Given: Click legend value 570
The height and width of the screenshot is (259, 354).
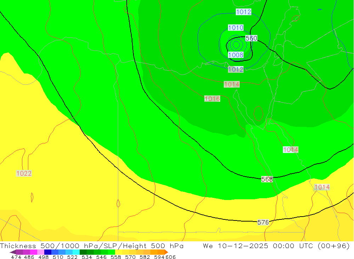Looking at the screenshot, I should (x=130, y=257).
